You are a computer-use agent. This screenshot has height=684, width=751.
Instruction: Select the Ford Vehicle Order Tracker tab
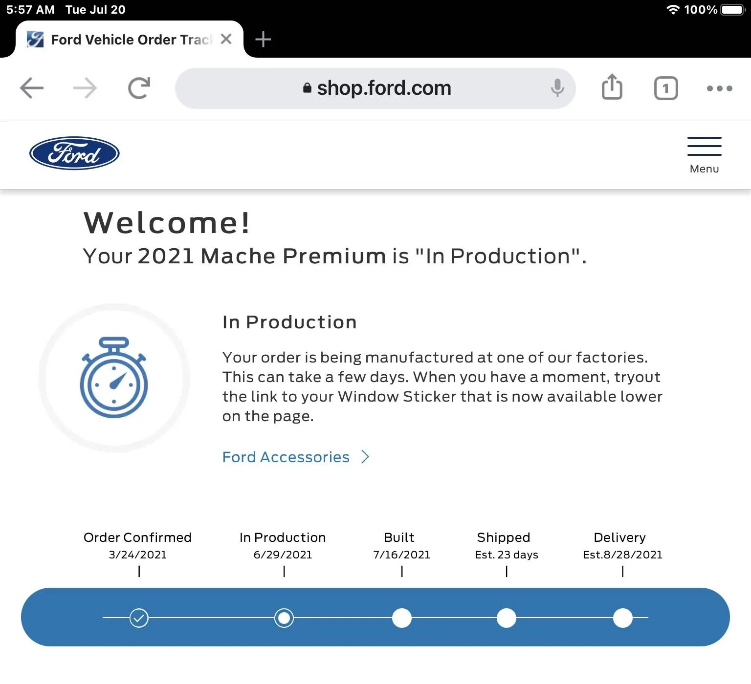point(129,39)
